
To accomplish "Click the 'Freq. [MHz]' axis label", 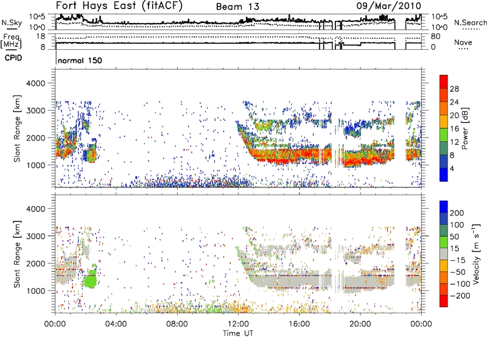I will coord(11,41).
